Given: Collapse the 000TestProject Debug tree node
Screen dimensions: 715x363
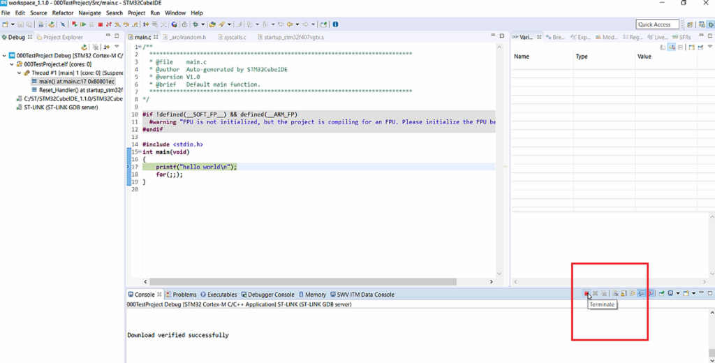Looking at the screenshot, I should (x=4, y=56).
